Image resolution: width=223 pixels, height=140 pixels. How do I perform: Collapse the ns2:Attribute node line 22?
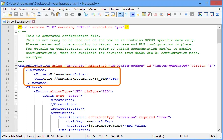pos(16,117)
